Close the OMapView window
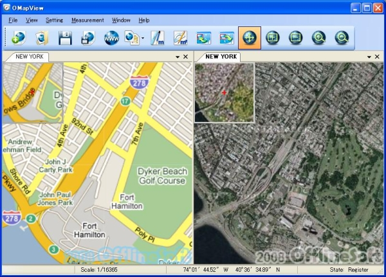The width and height of the screenshot is (386, 277). tap(378, 8)
